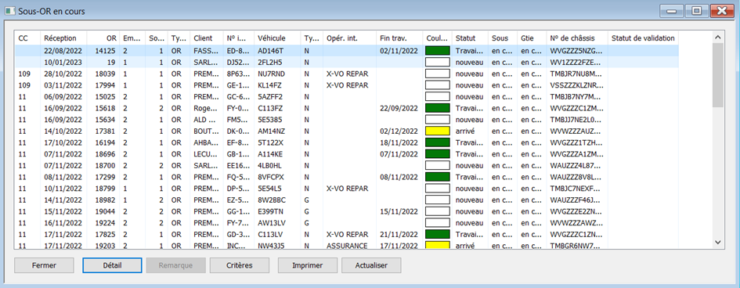Select OR number 18039

pos(105,74)
